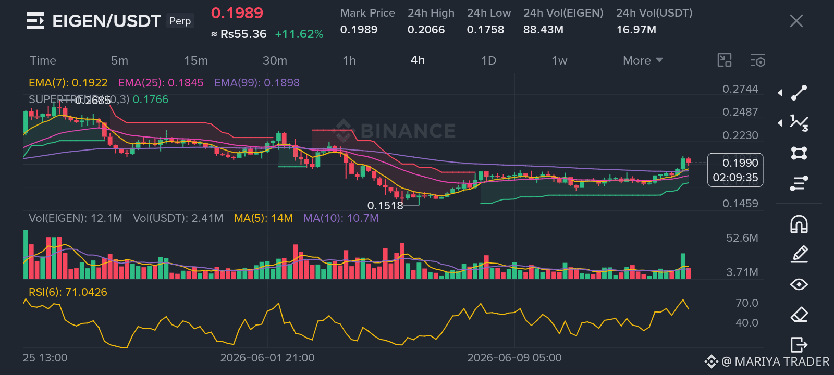Click the RSI 70.0 axis level
Screen dimensions: 834x375
point(746,303)
